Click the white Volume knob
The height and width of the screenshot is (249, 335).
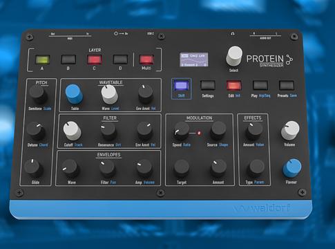290,131
